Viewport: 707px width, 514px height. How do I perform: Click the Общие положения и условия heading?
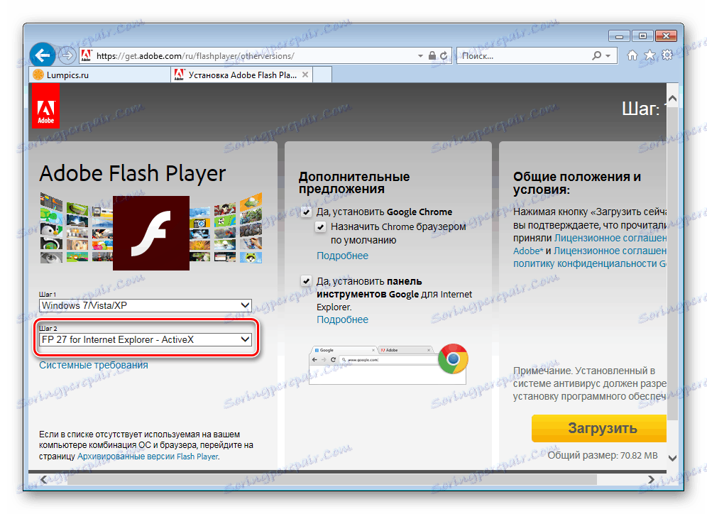[x=576, y=182]
